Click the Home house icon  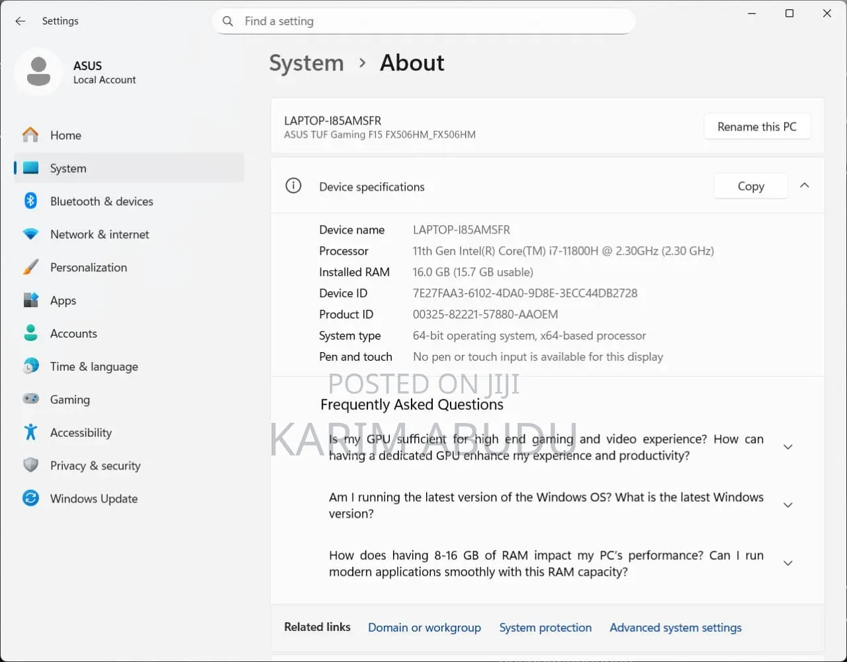[x=30, y=135]
